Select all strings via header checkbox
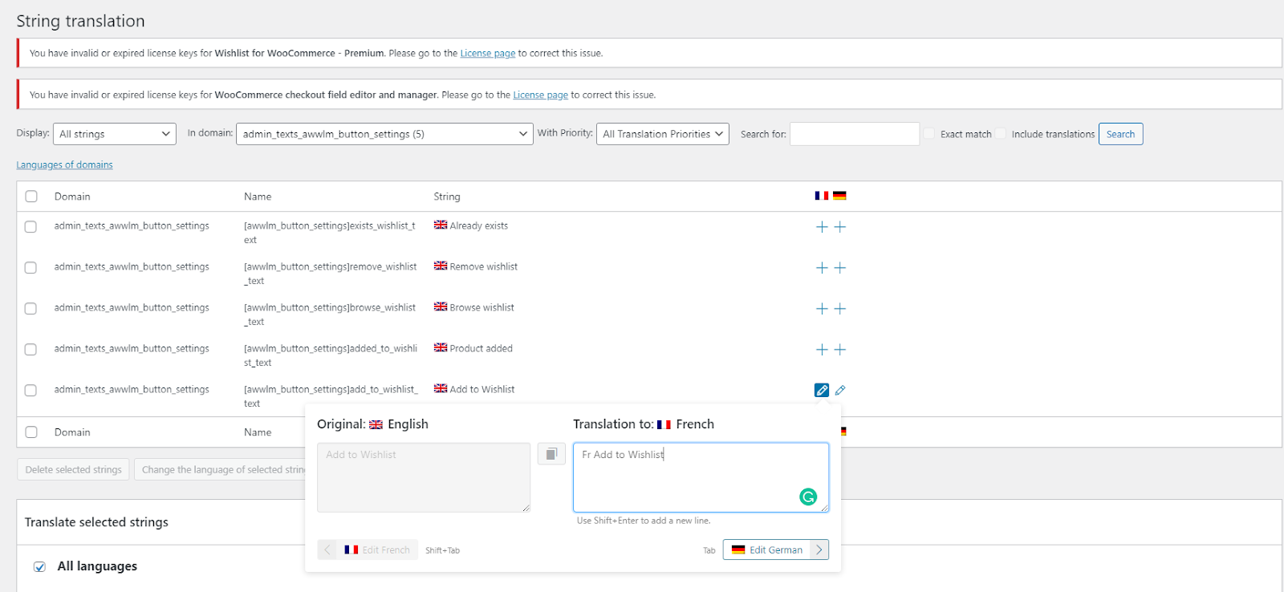Viewport: 1284px width, 592px height. (31, 197)
